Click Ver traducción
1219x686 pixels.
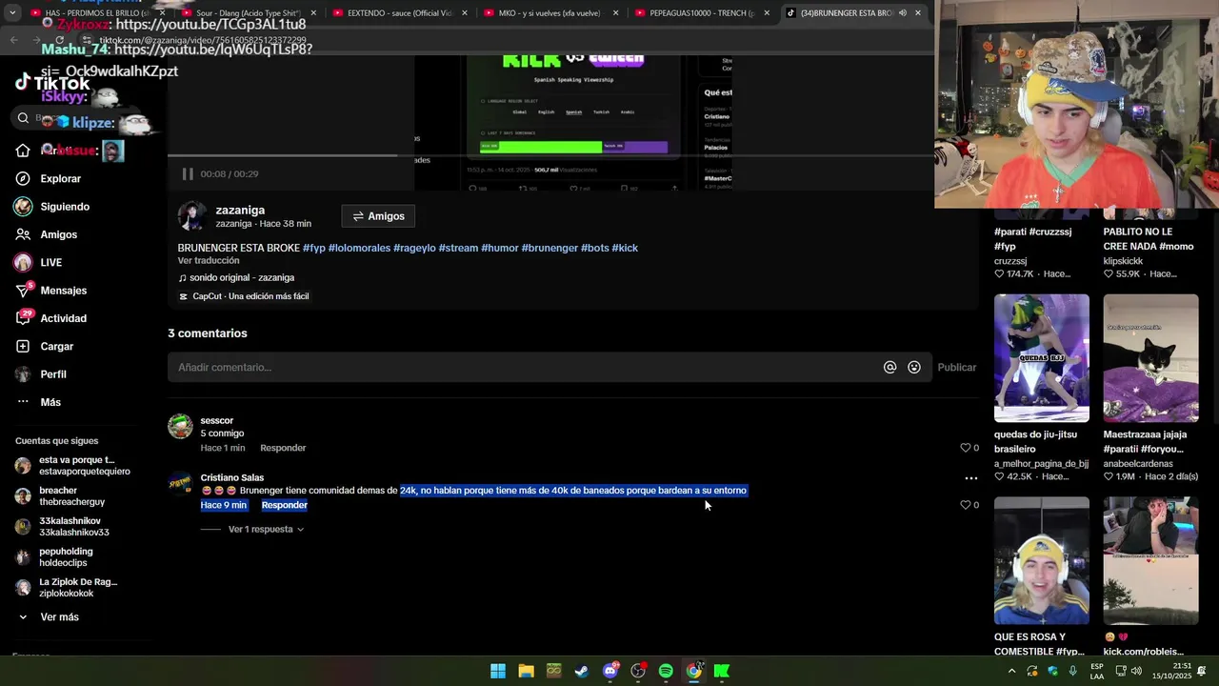[209, 261]
